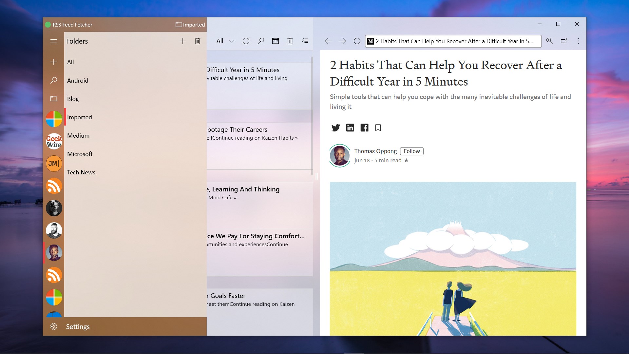Add a new folder with plus icon

(x=183, y=41)
